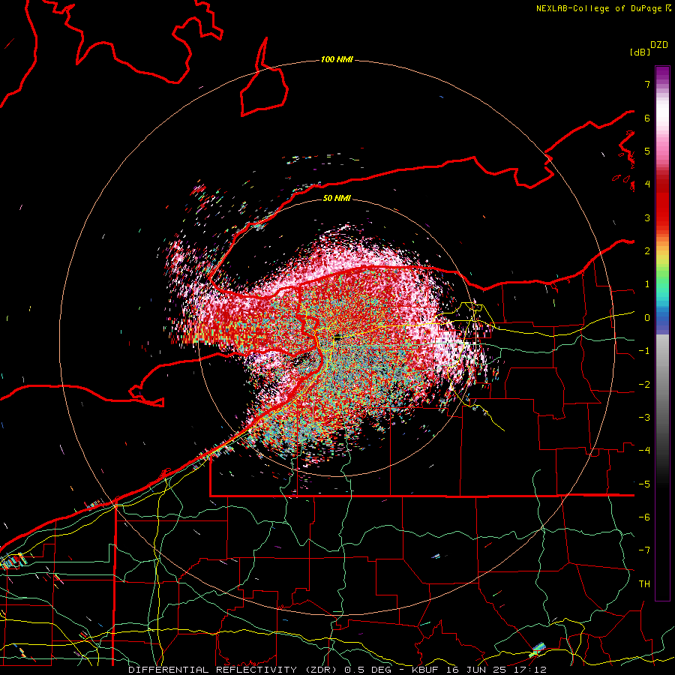Click the DIFFERENTIAL REFLECTIVITY caption text
The height and width of the screenshot is (675, 675).
point(213,670)
